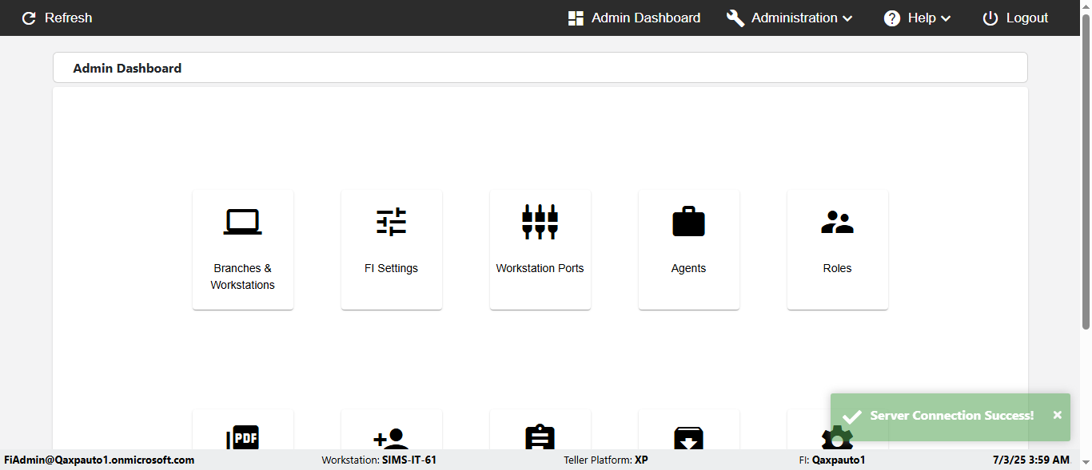Open the Agents briefcase icon tile
The width and height of the screenshot is (1092, 470).
point(689,250)
